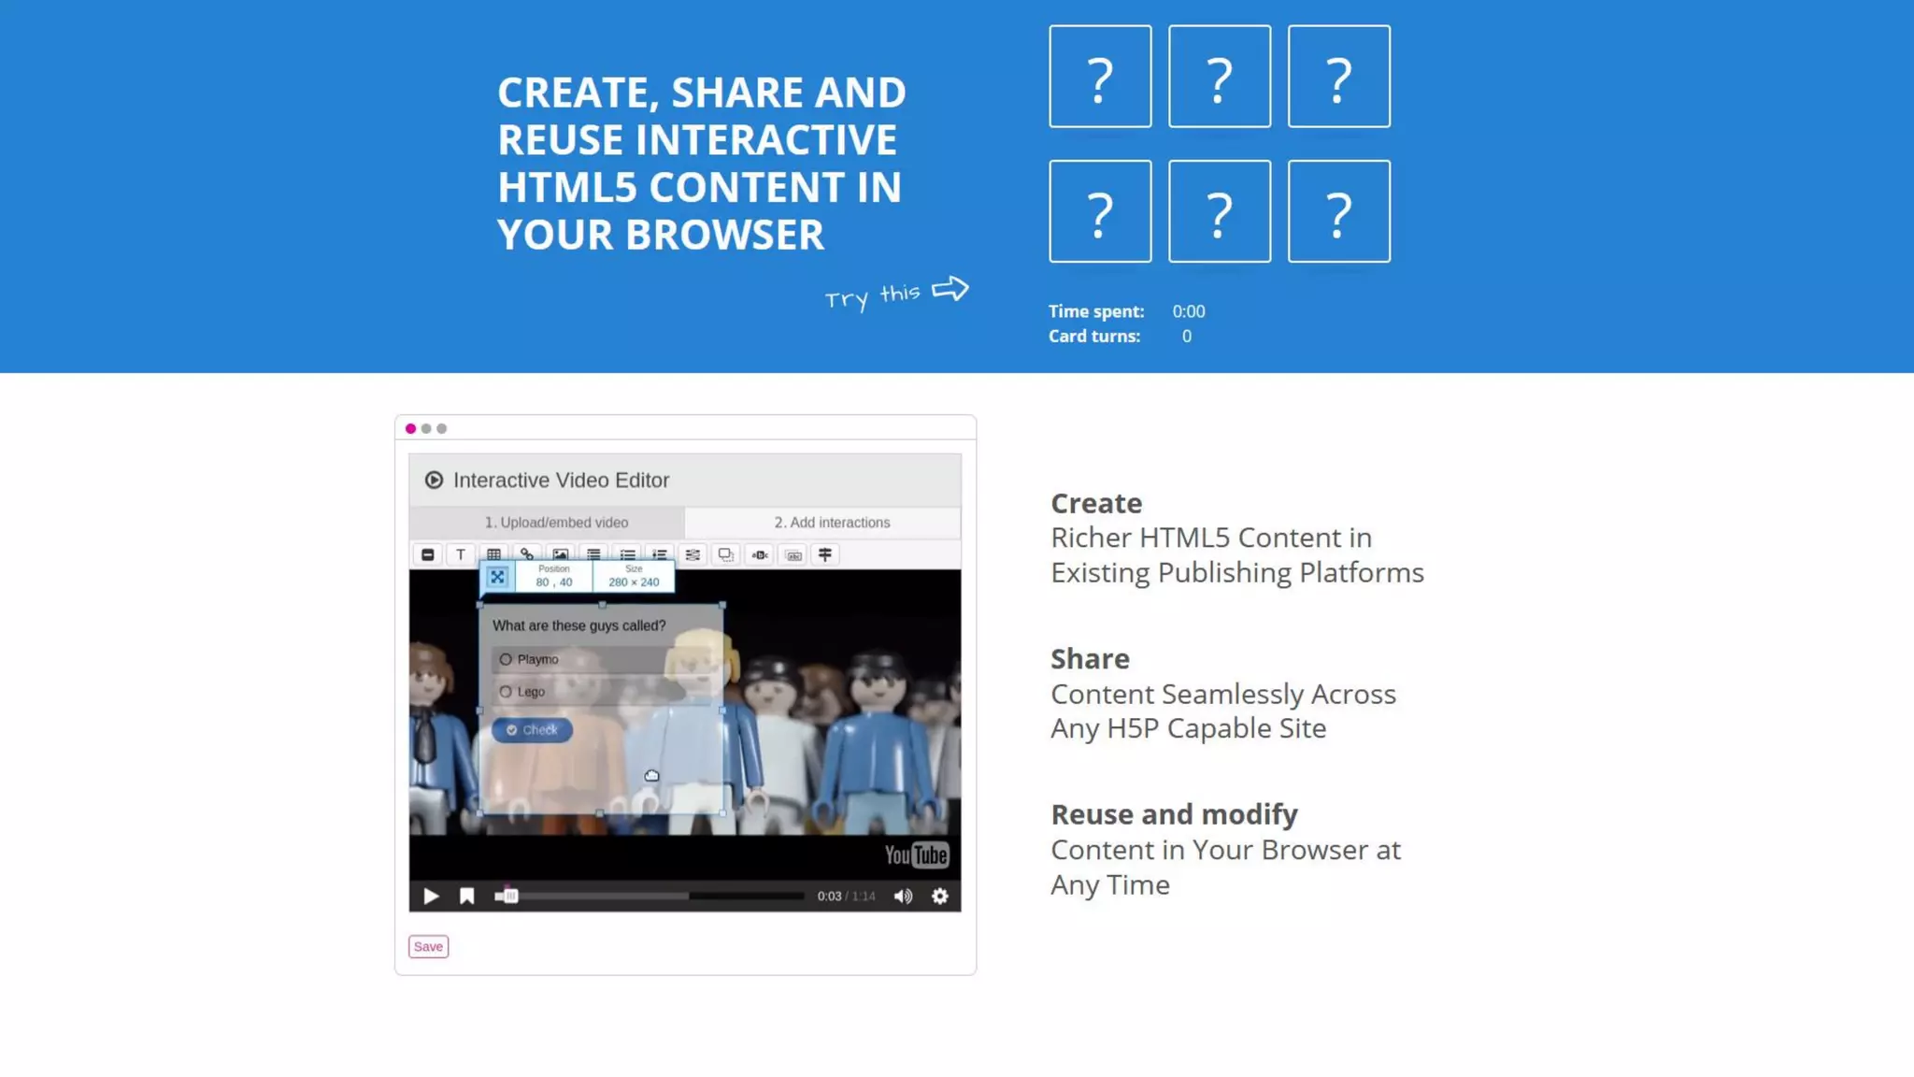Click the video progress seek bar

(x=654, y=896)
